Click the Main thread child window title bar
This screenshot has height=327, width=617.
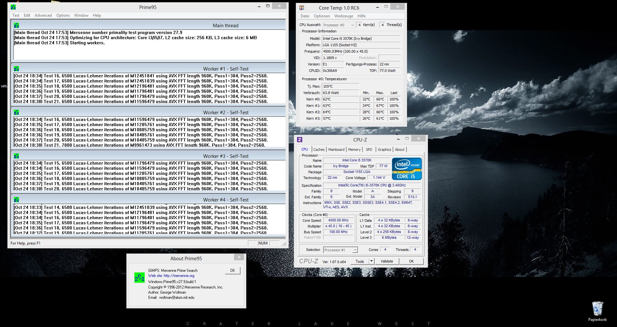(x=148, y=25)
